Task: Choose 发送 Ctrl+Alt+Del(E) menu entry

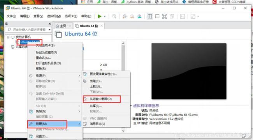Action: [55, 94]
